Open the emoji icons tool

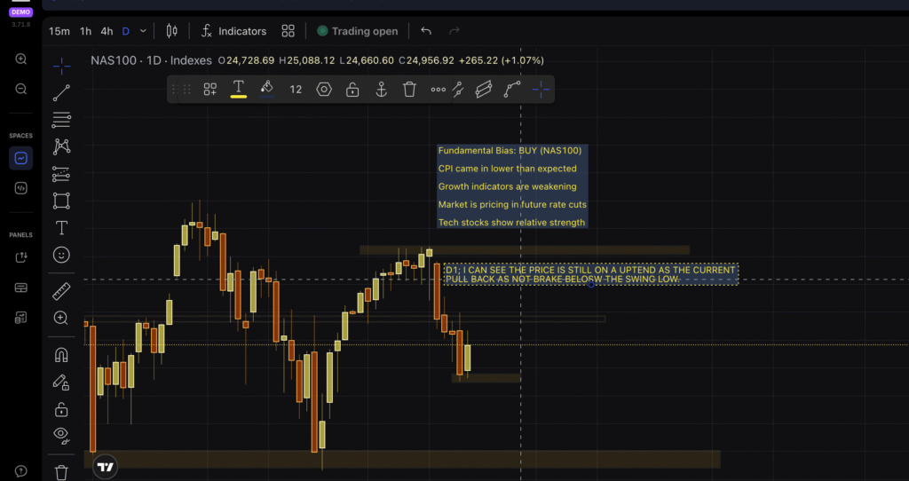[61, 255]
